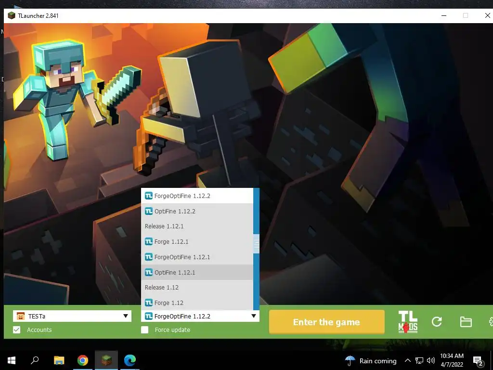Click TL icon beside OptiFine 1.12.2
Viewport: 493px width, 370px height.
(149, 211)
